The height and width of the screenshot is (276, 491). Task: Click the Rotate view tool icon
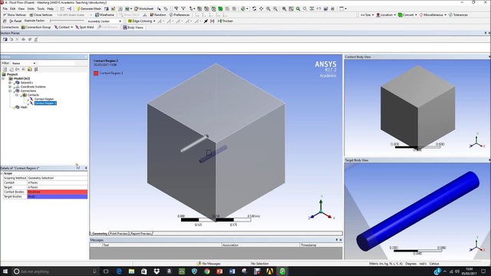coord(254,8)
